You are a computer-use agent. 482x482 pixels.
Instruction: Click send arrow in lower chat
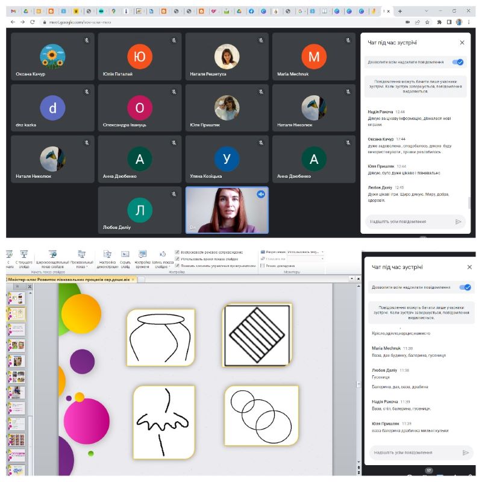point(466,452)
